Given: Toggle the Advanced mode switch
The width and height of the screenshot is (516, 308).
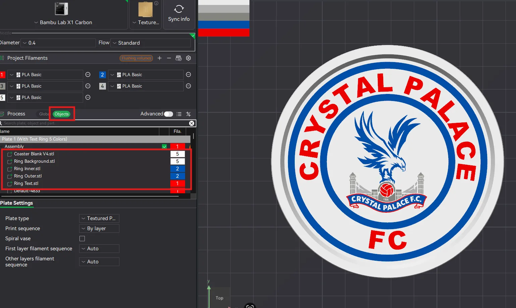Looking at the screenshot, I should (168, 114).
